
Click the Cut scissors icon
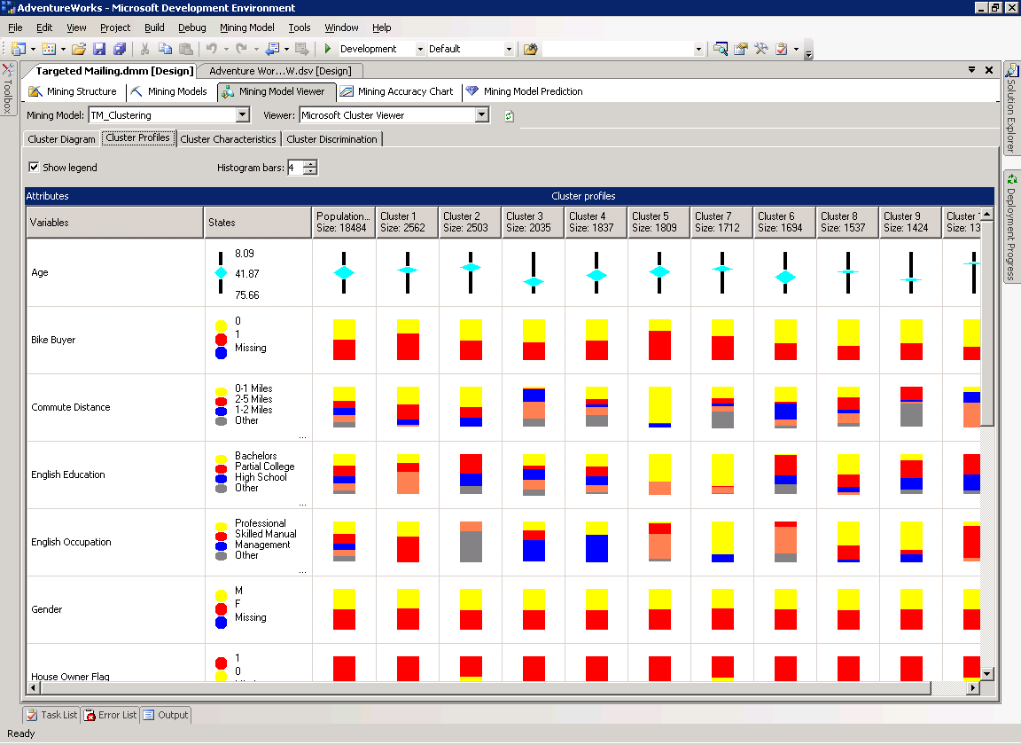pos(144,49)
